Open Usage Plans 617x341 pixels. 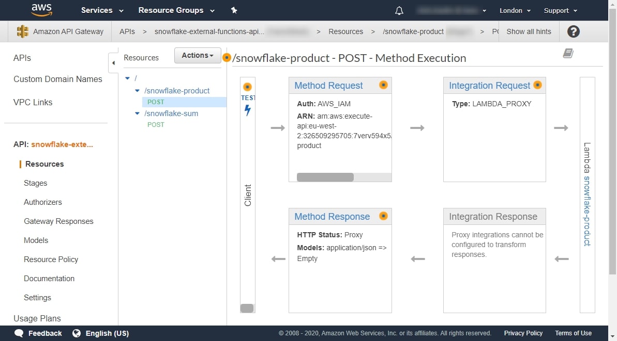(x=37, y=319)
